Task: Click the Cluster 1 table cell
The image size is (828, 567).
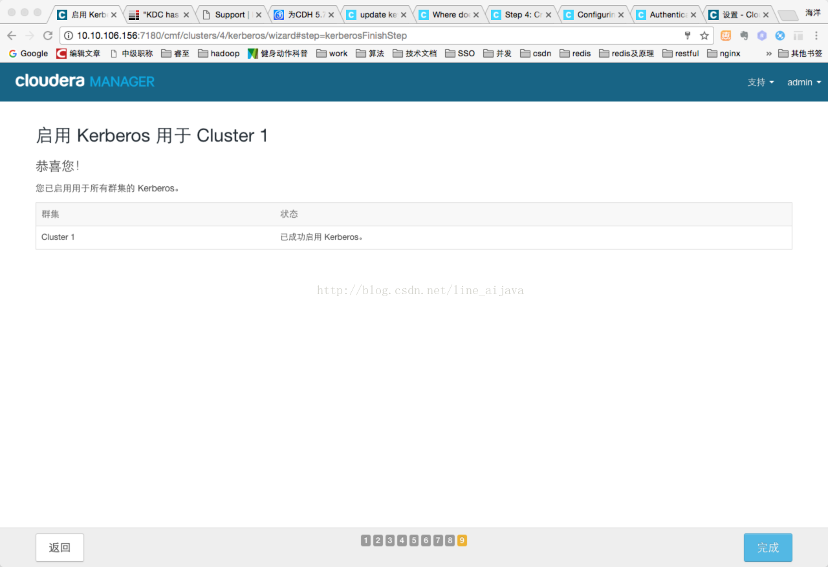Action: pos(58,237)
